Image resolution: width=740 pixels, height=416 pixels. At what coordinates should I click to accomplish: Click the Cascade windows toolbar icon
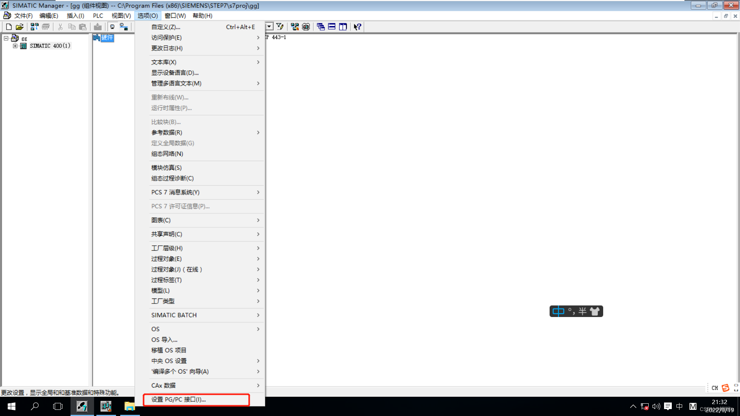tap(321, 27)
